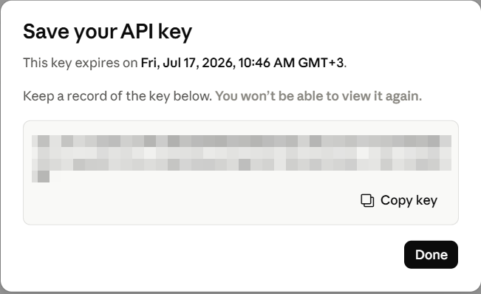
Task: Click the Save your API key heading
Action: (107, 32)
